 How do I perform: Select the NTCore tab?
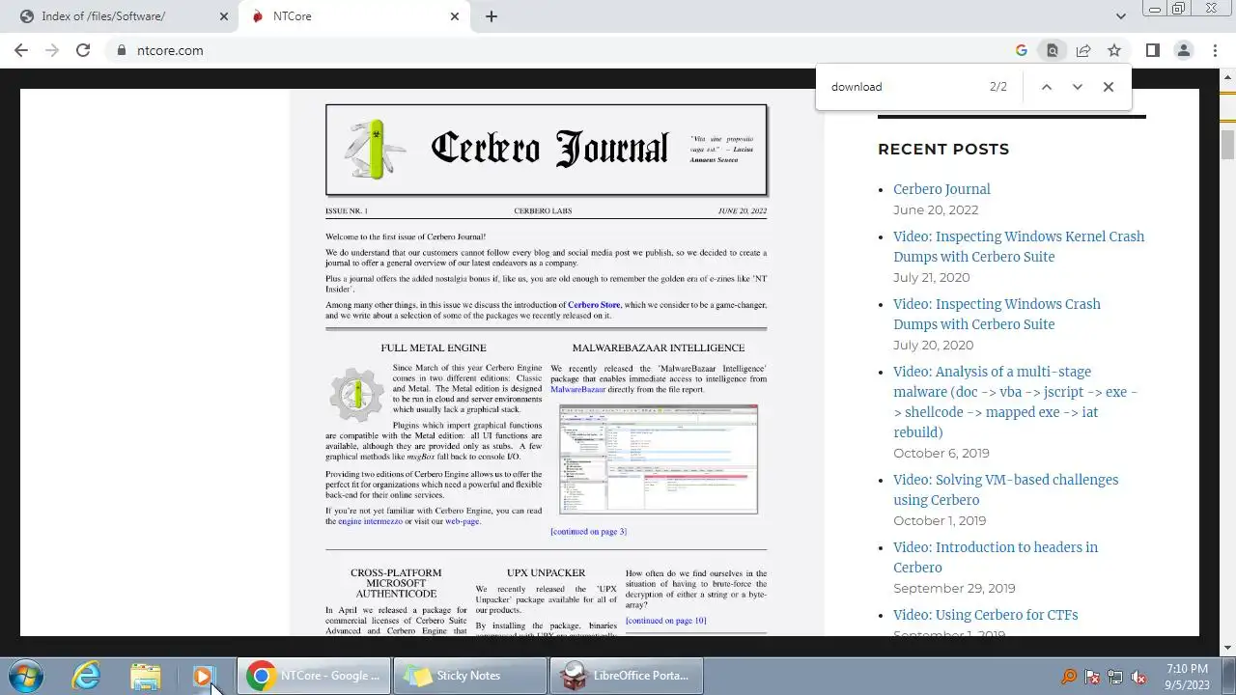point(355,16)
